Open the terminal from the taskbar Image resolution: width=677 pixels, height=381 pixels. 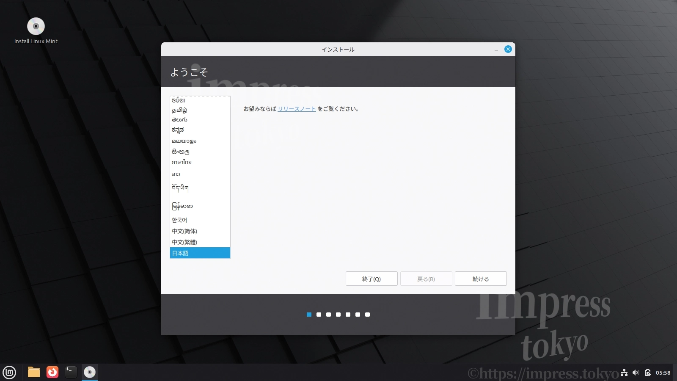[x=71, y=372]
